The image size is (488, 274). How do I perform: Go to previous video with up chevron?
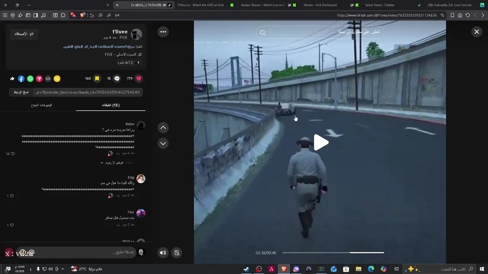(x=163, y=127)
